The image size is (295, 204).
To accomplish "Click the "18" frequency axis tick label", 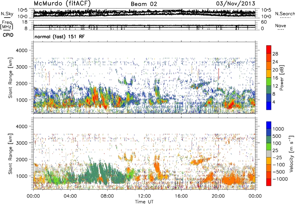I will pos(25,22).
